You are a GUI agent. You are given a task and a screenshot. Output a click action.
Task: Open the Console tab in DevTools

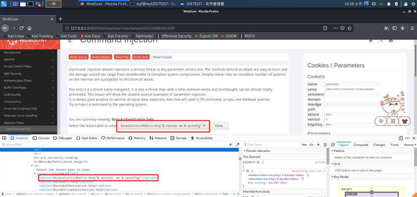pyautogui.click(x=41, y=138)
